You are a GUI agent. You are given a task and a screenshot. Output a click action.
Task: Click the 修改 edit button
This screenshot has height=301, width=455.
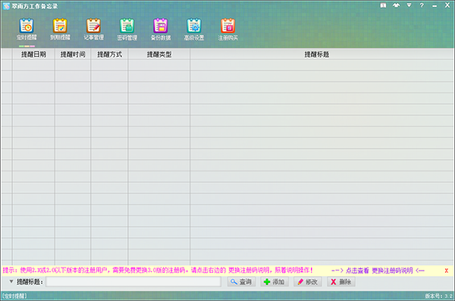coord(308,282)
